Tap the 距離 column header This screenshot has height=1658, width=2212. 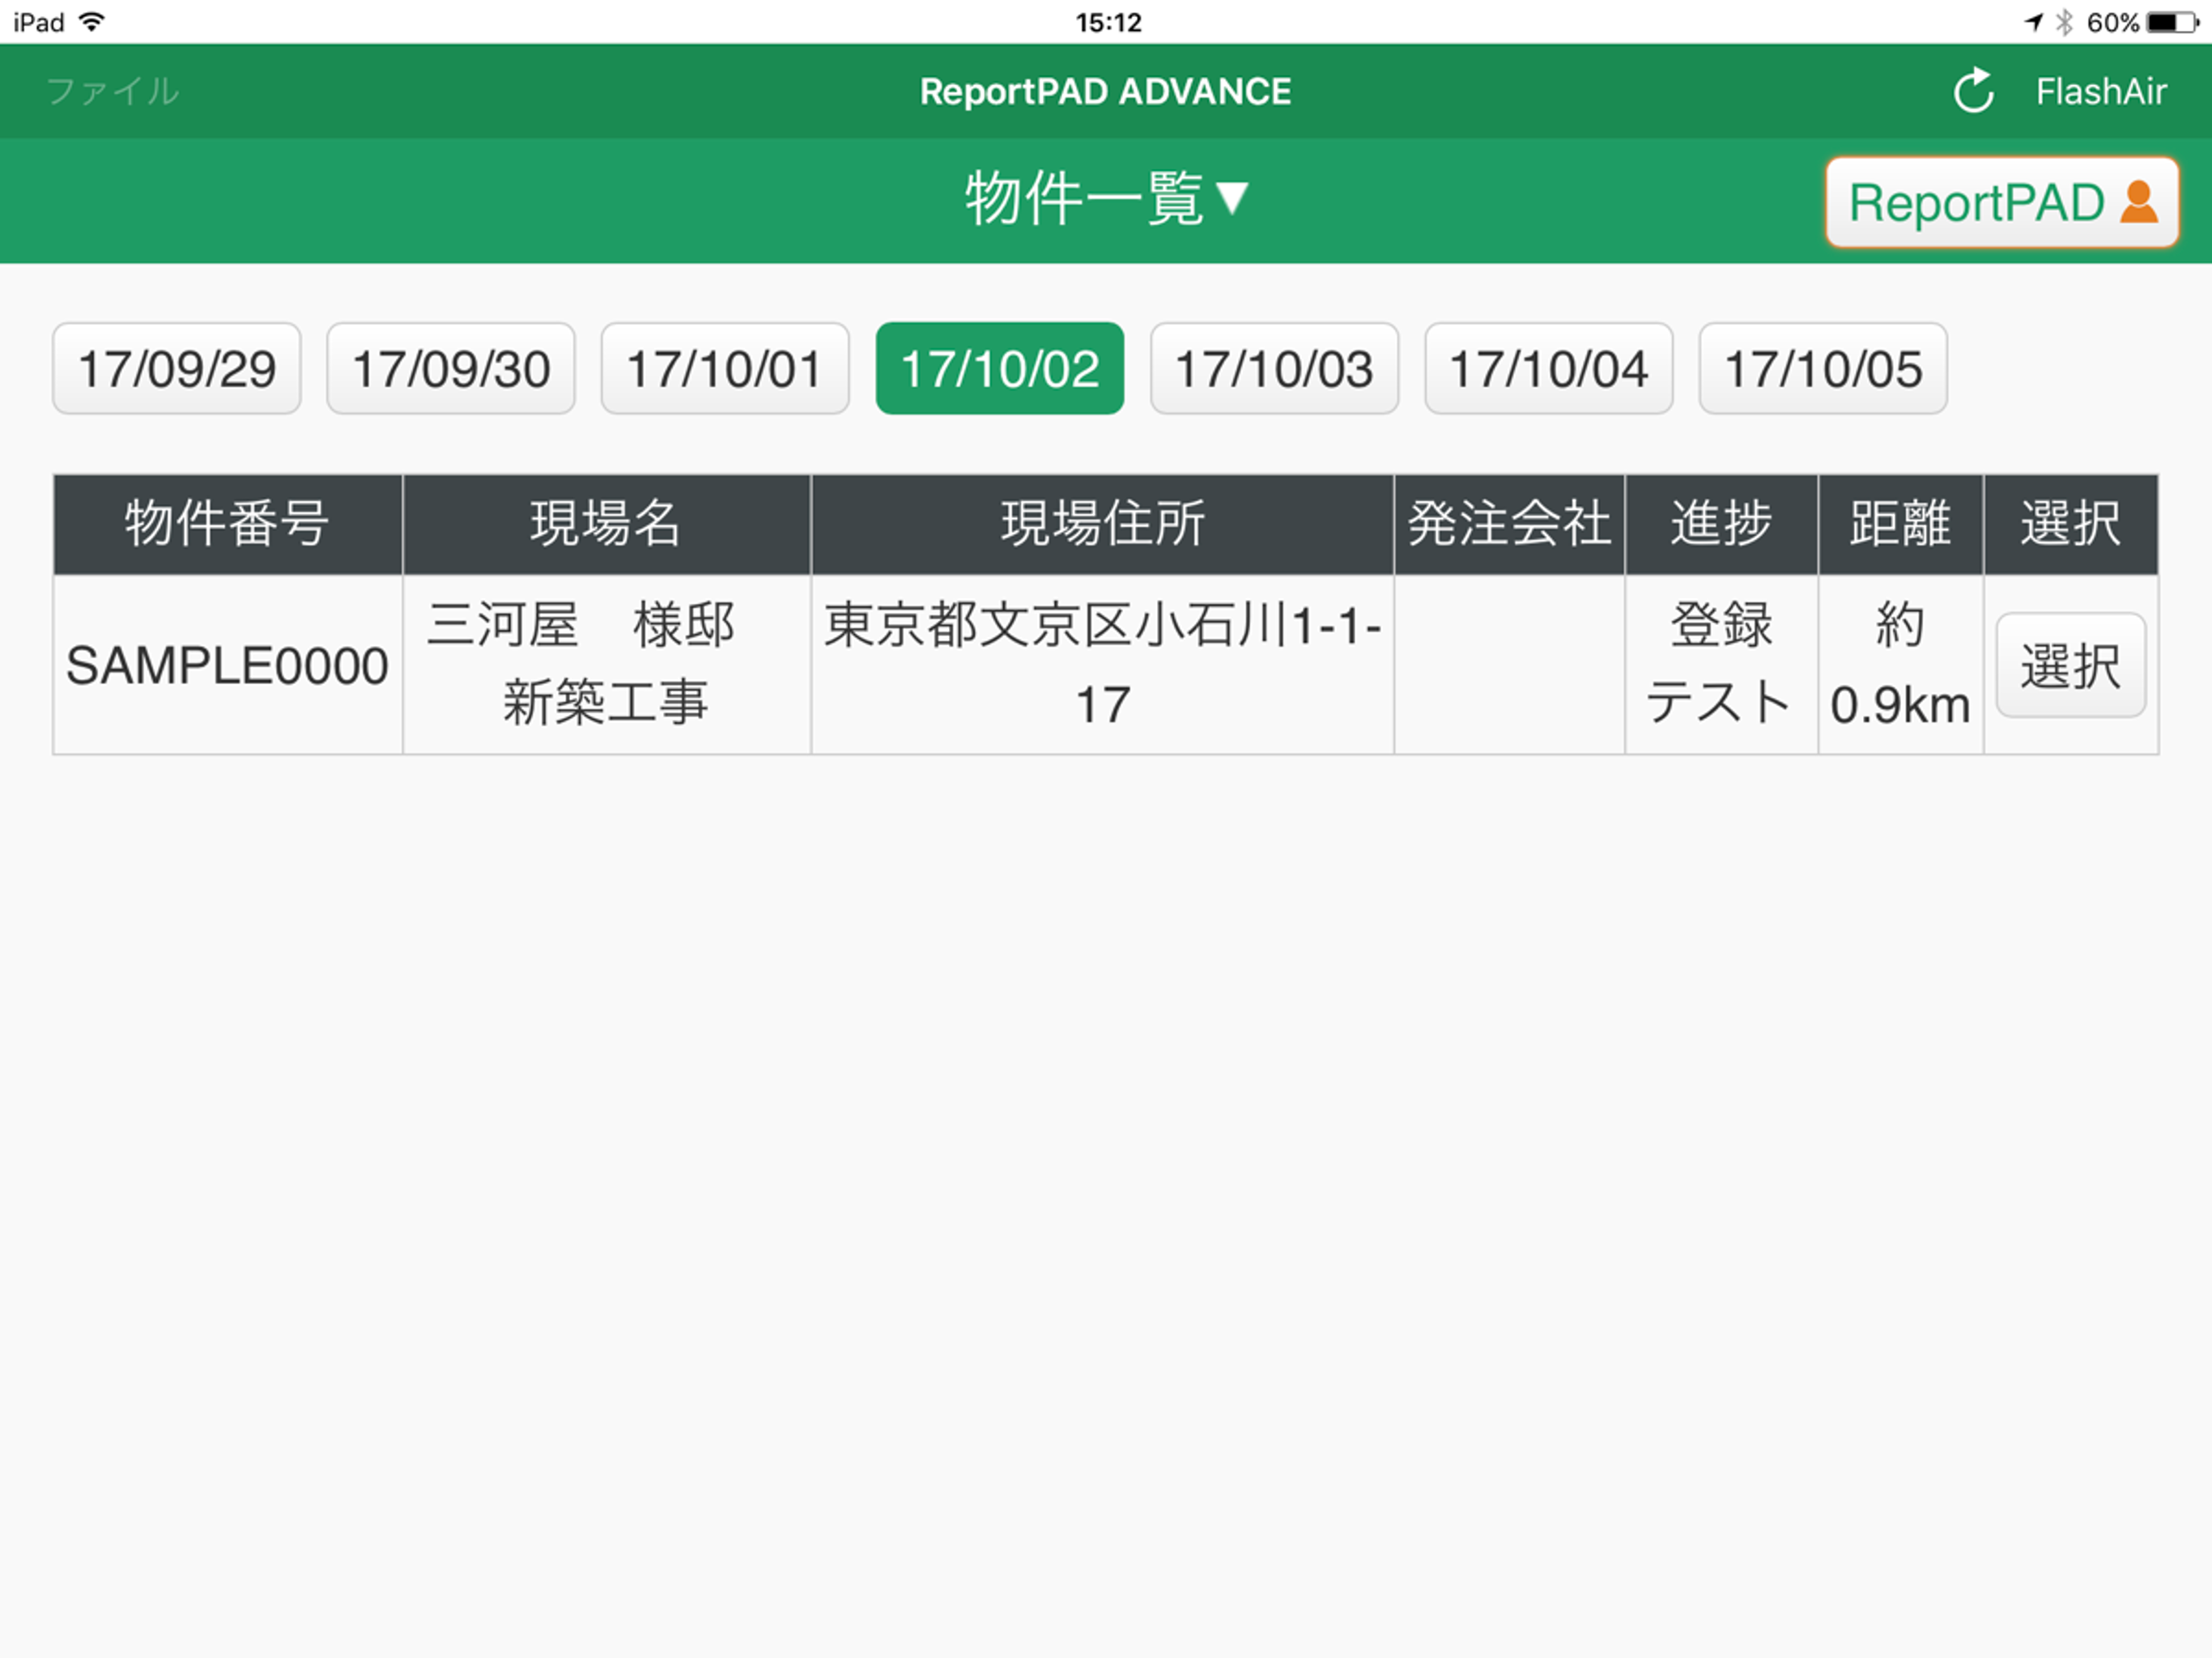click(1900, 524)
